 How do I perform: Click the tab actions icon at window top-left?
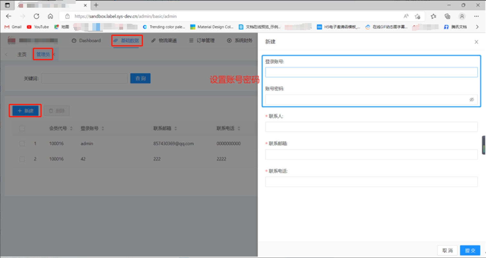coord(7,5)
